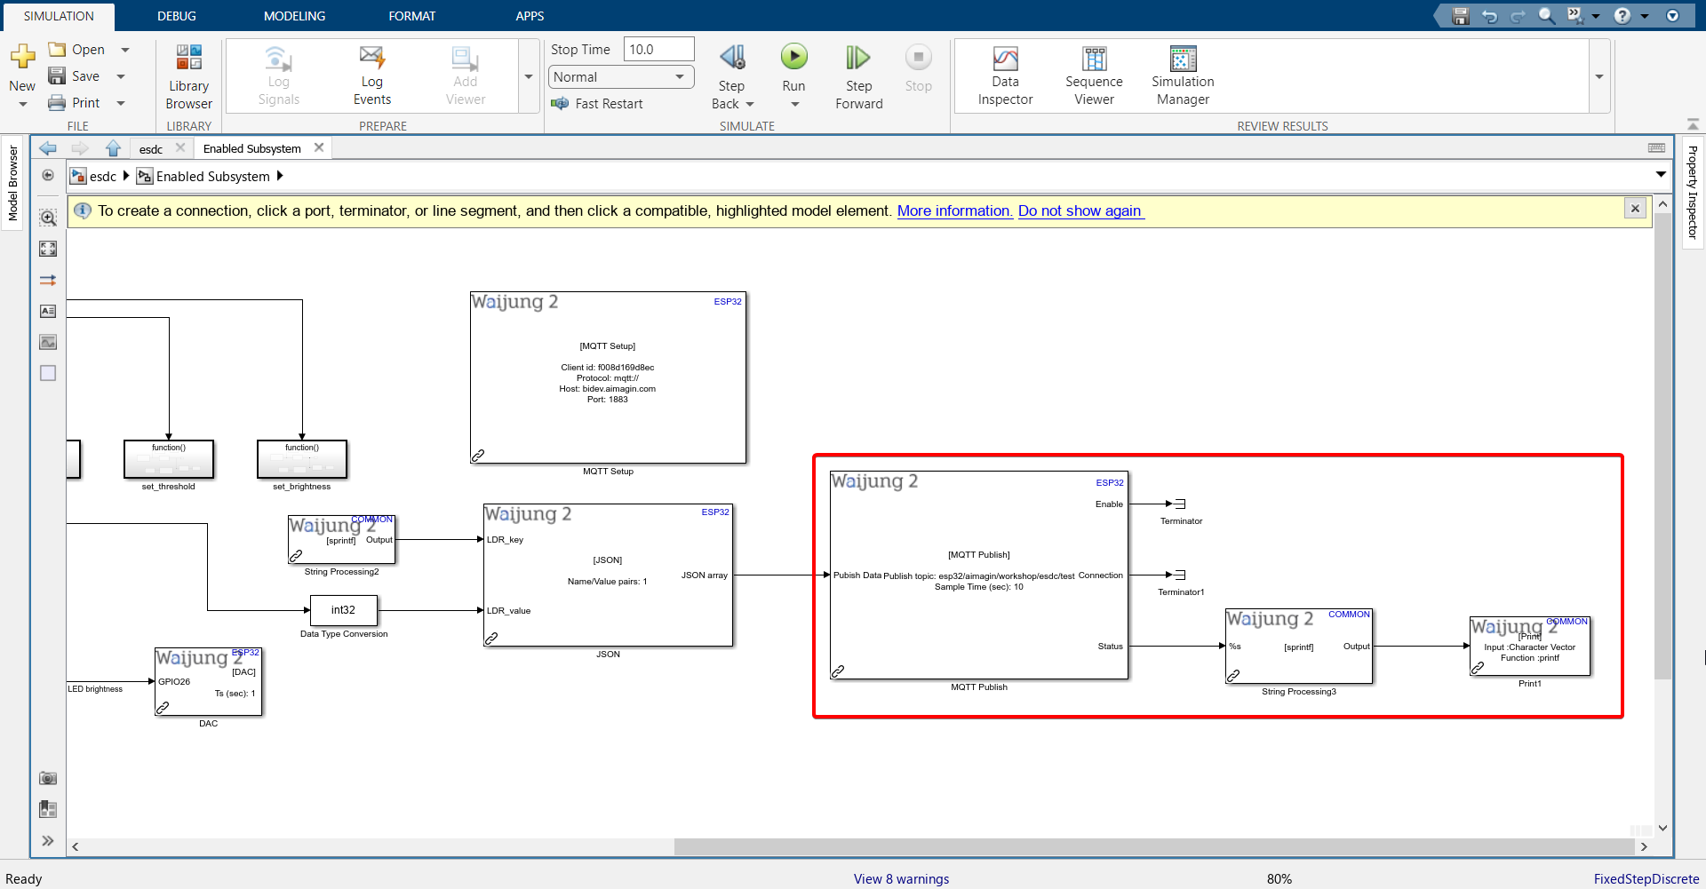Image resolution: width=1706 pixels, height=889 pixels.
Task: Expand the Prepare gallery dropdown
Action: click(529, 76)
